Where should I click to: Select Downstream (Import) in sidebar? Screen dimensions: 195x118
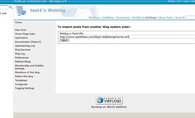28,42
